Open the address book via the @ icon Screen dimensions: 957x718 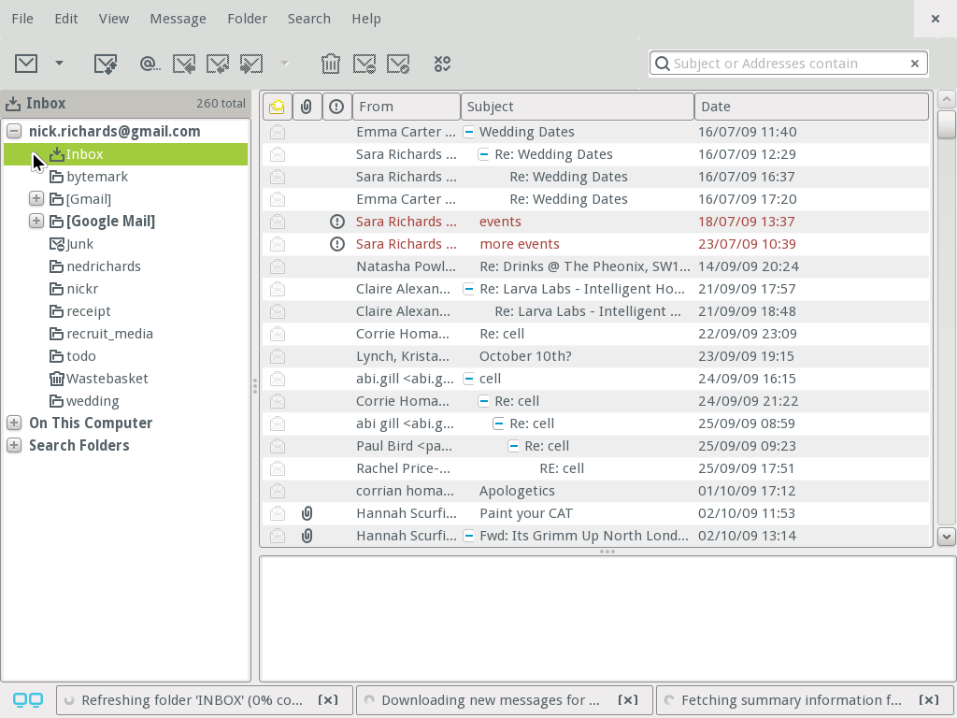pos(149,63)
